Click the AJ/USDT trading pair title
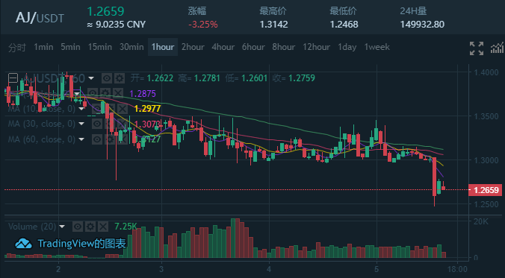This screenshot has width=505, height=278. 40,18
